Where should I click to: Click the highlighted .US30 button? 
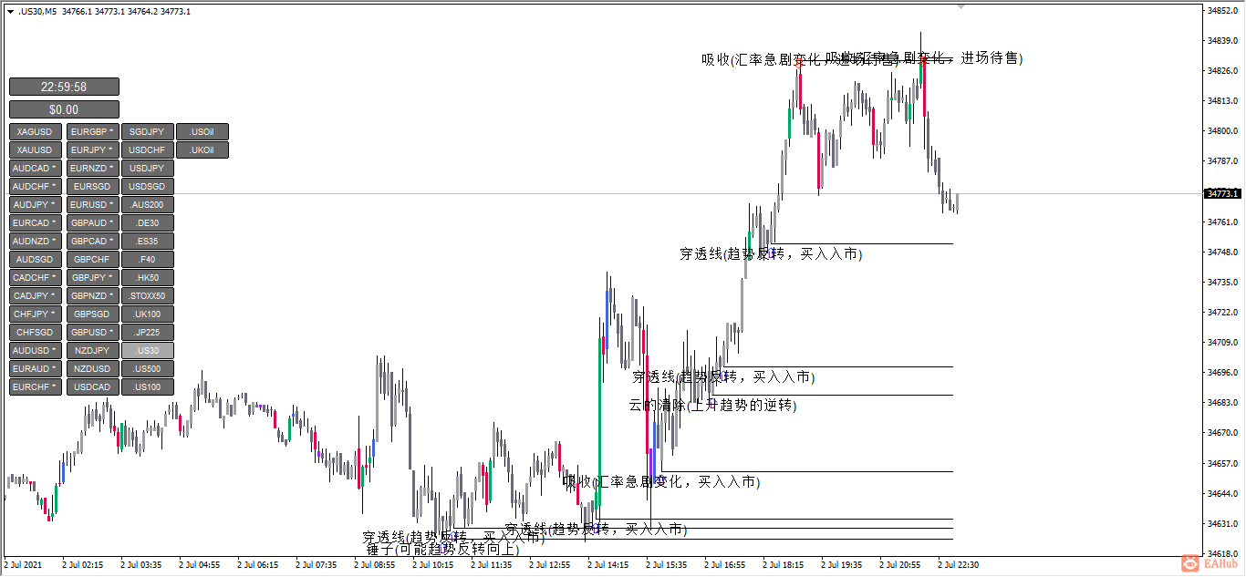[147, 351]
